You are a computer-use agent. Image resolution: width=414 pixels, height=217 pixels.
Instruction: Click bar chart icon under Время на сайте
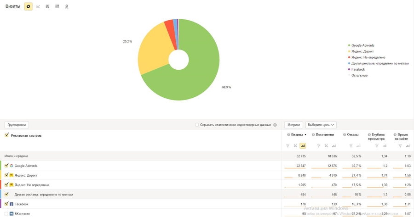click(408, 146)
